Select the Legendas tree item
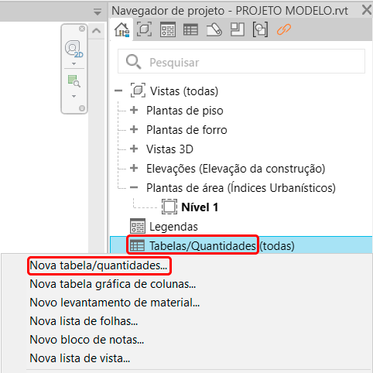Screen dimensions: 373x373 click(173, 227)
